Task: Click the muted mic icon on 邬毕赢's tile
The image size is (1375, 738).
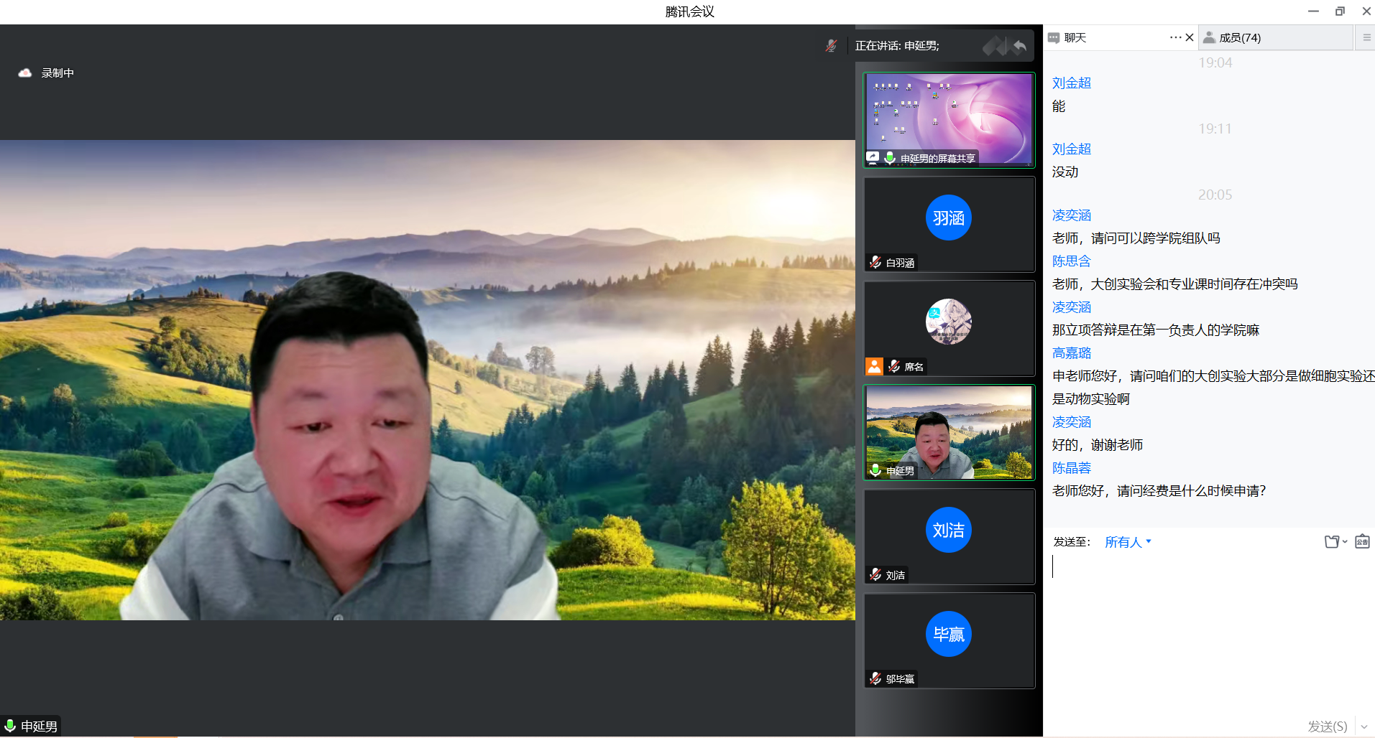Action: pyautogui.click(x=875, y=679)
